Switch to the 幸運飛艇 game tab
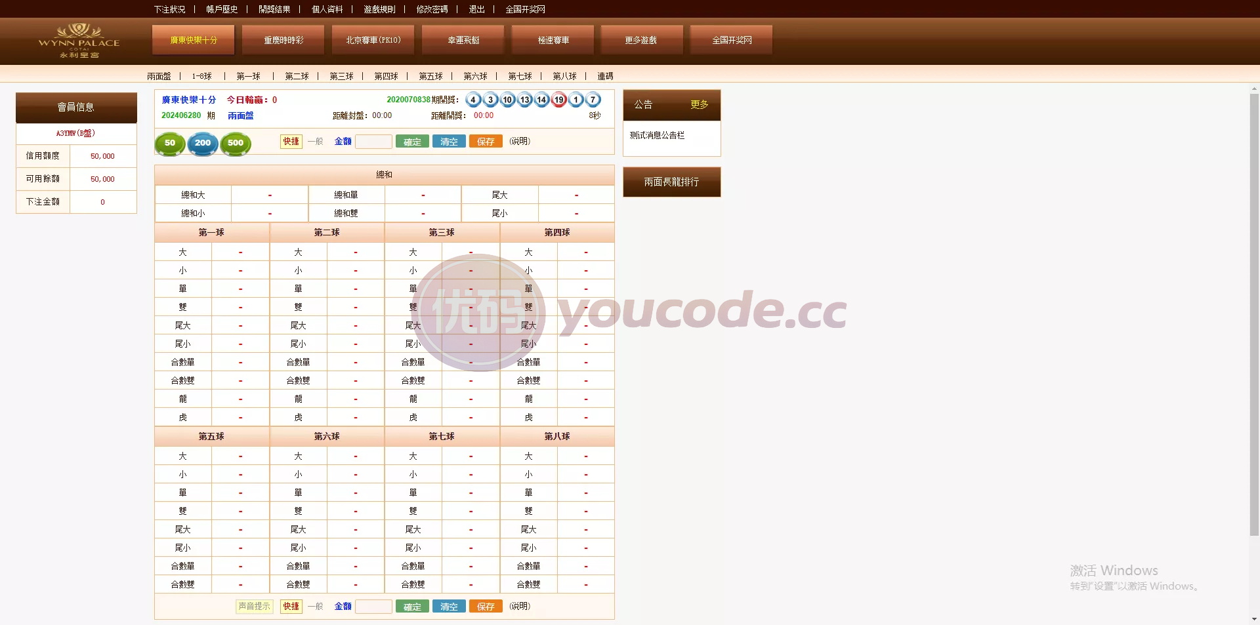This screenshot has height=625, width=1260. coord(463,40)
